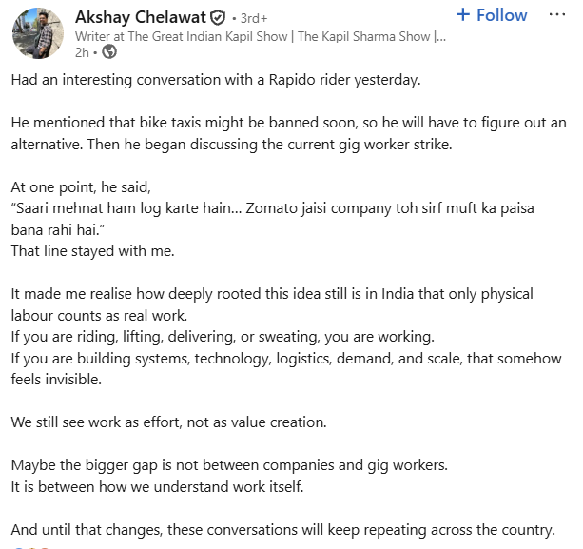Click the verified badge beside Akshay Chelawat
Viewport: 583px width, 549px height.
[x=217, y=17]
